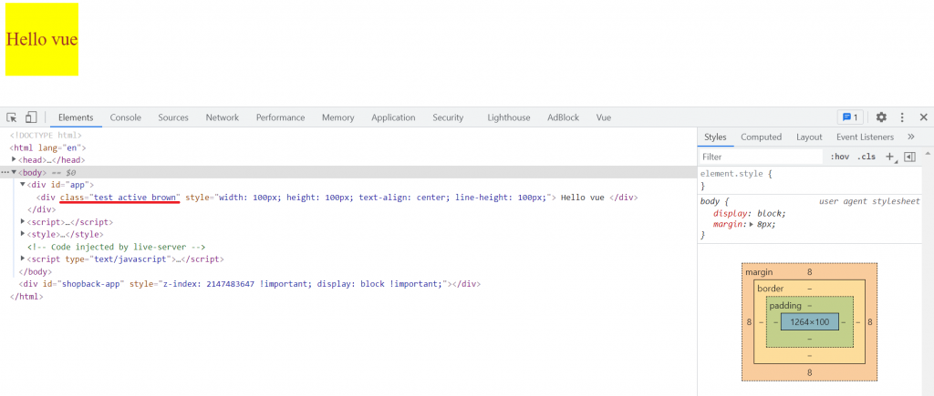Open the Lighthouse tab
934x396 pixels.
click(x=509, y=117)
